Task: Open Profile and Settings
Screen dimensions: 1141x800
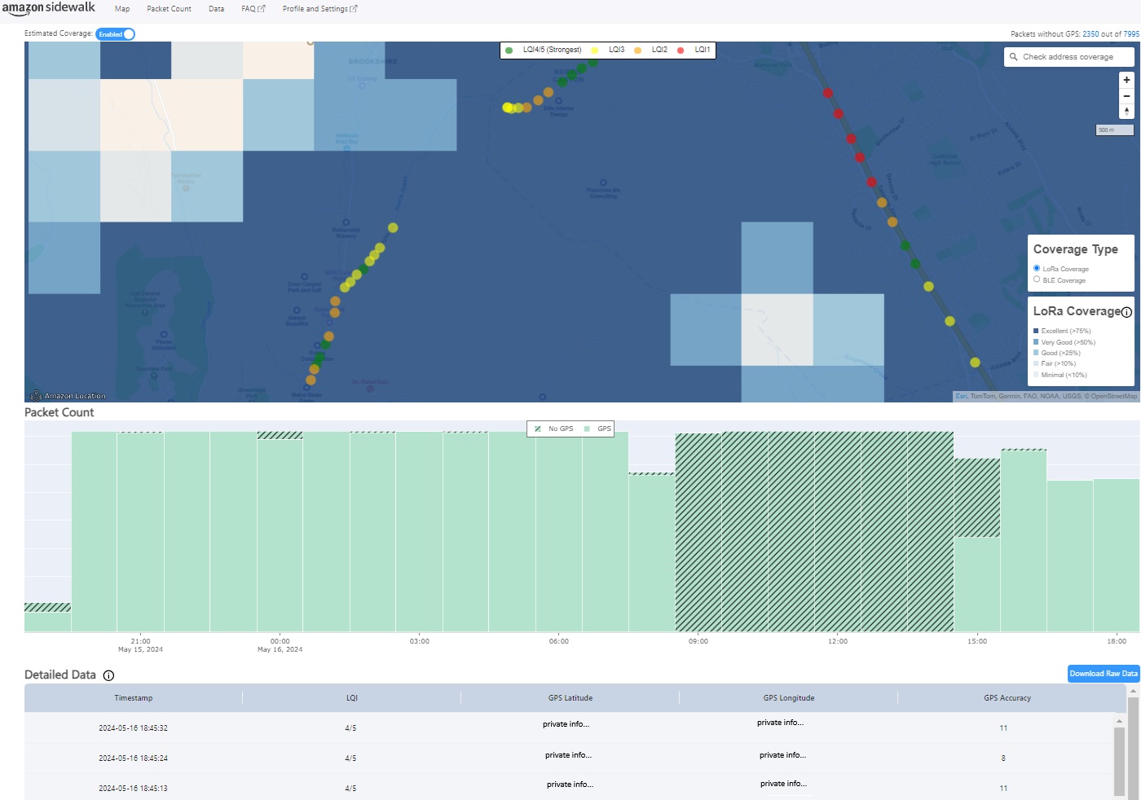Action: (x=319, y=9)
